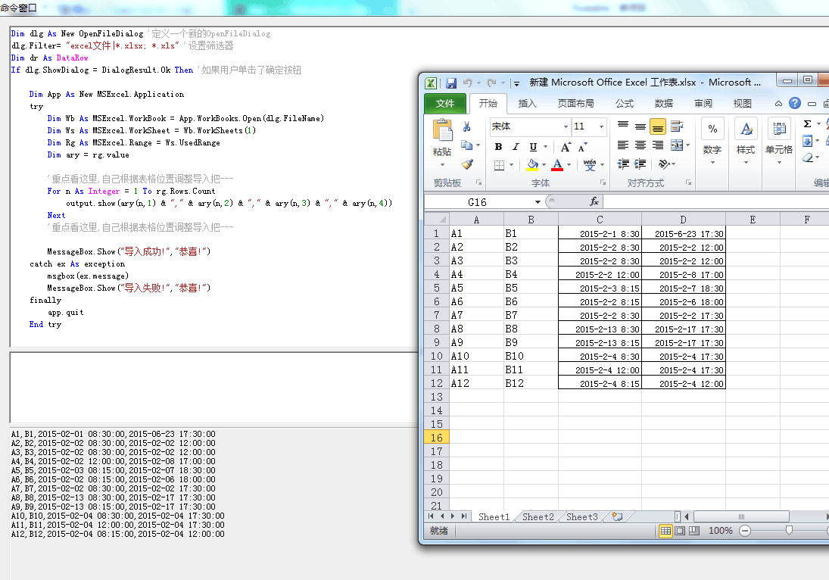Switch to the 页面布局 tab
Image resolution: width=829 pixels, height=580 pixels.
(x=575, y=104)
